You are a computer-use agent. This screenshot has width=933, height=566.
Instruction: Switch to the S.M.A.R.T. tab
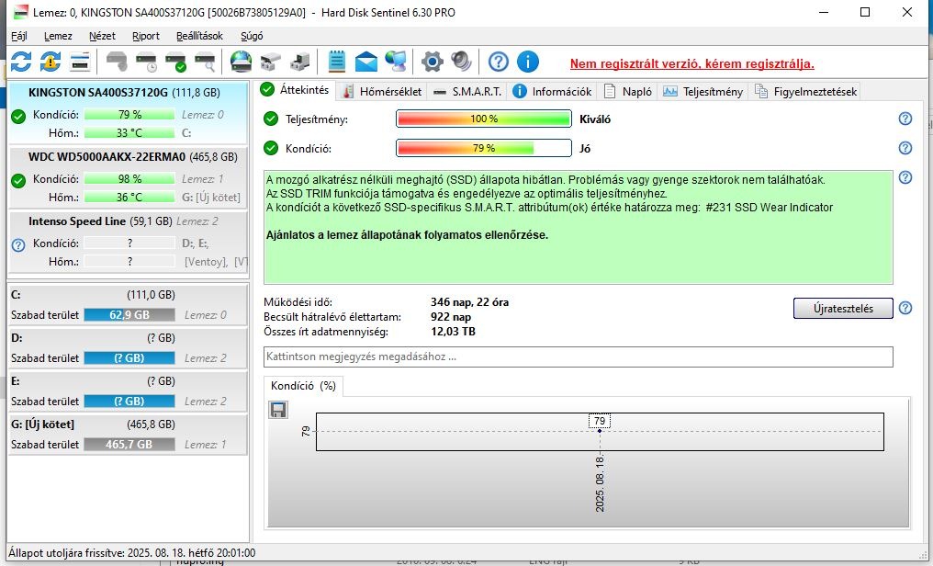click(x=467, y=91)
